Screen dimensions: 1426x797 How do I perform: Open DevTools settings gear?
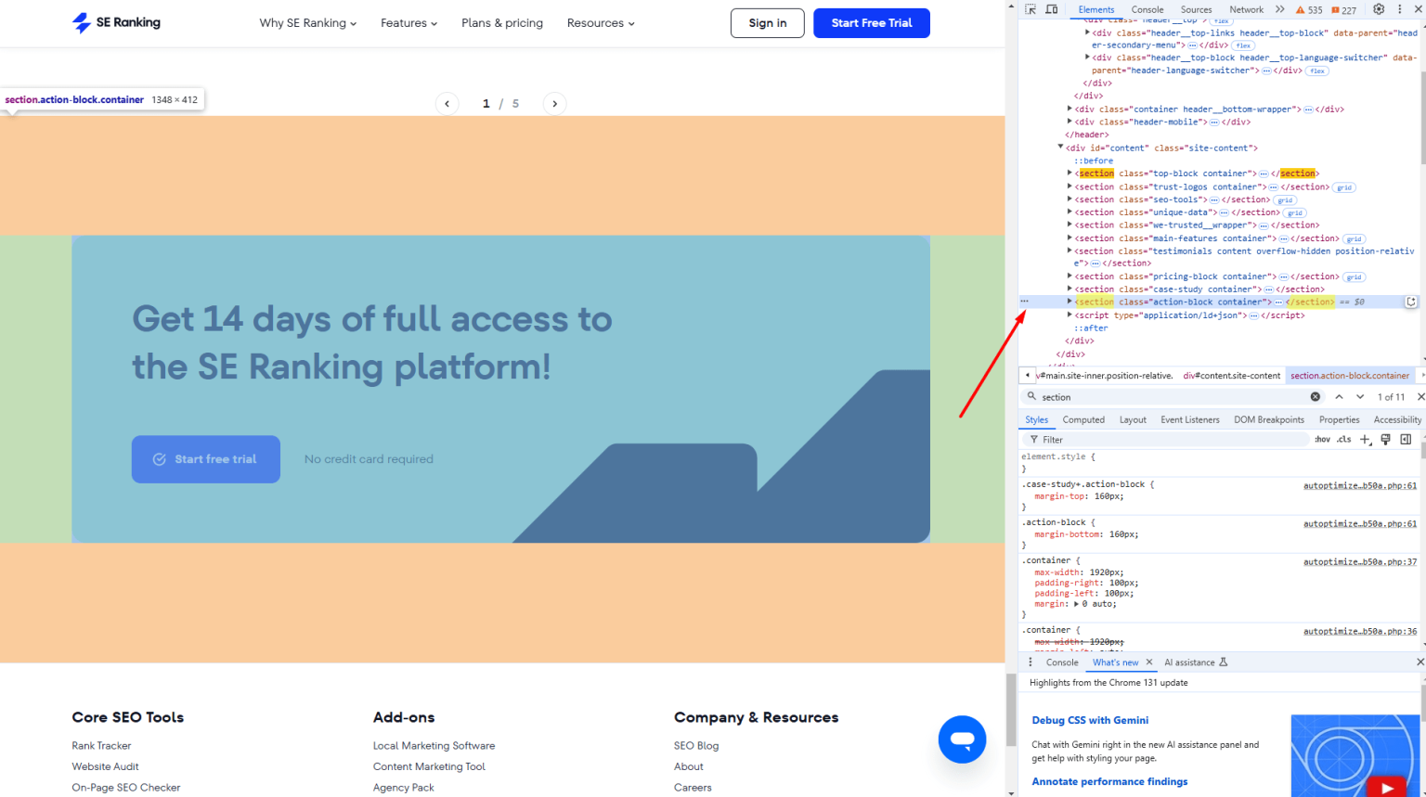(x=1380, y=8)
